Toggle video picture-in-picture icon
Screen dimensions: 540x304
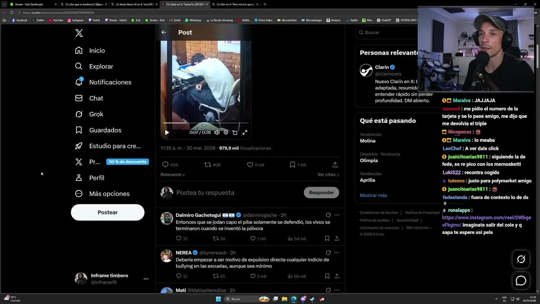tap(235, 132)
